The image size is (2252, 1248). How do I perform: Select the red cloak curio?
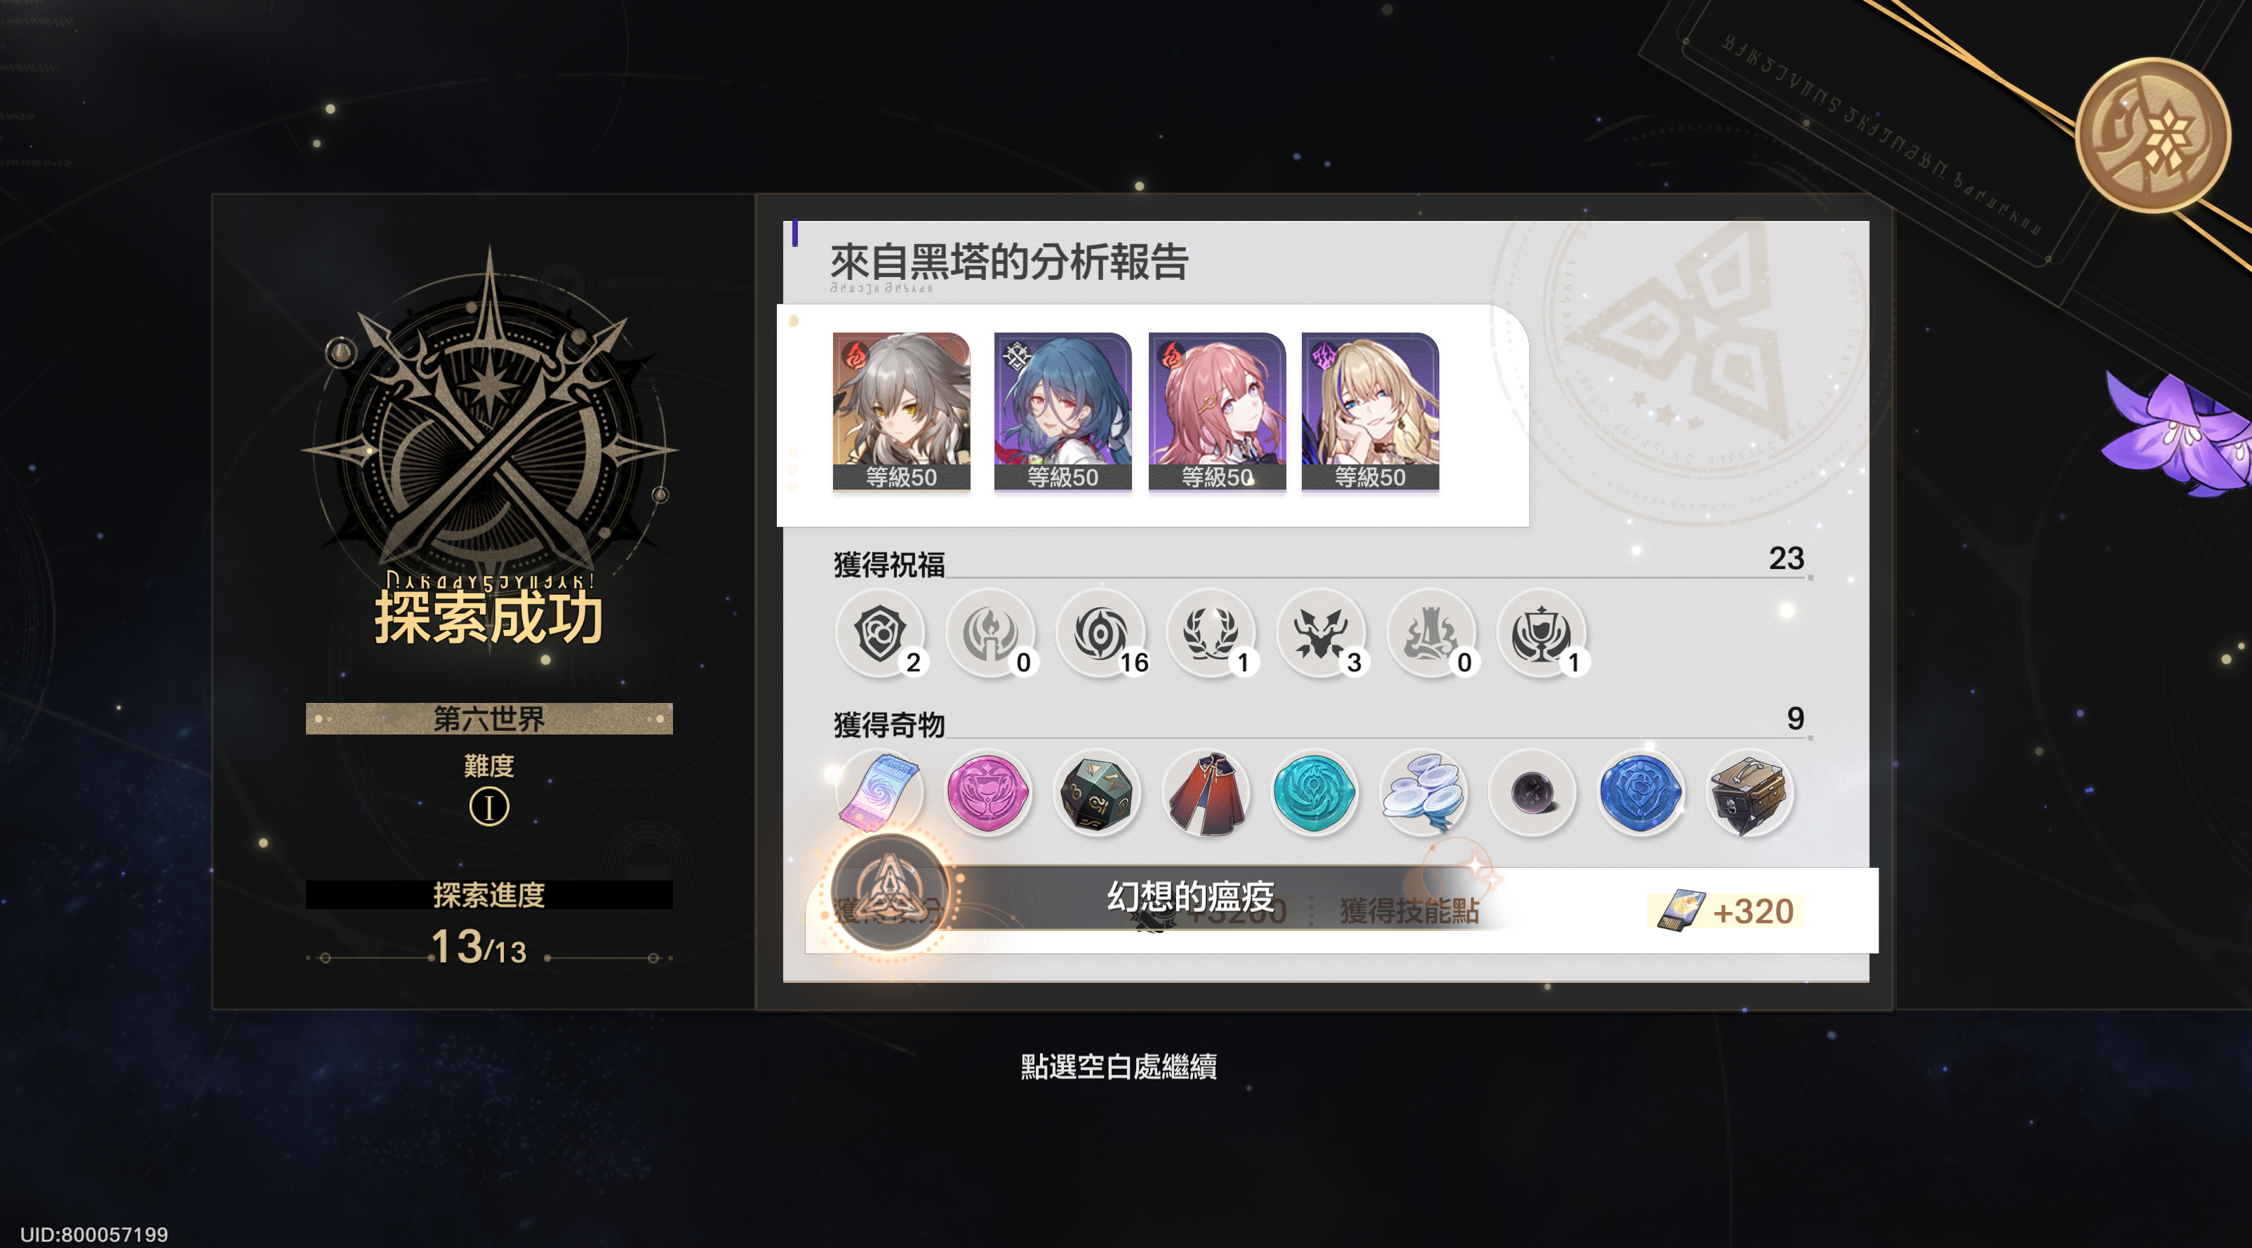click(1206, 793)
